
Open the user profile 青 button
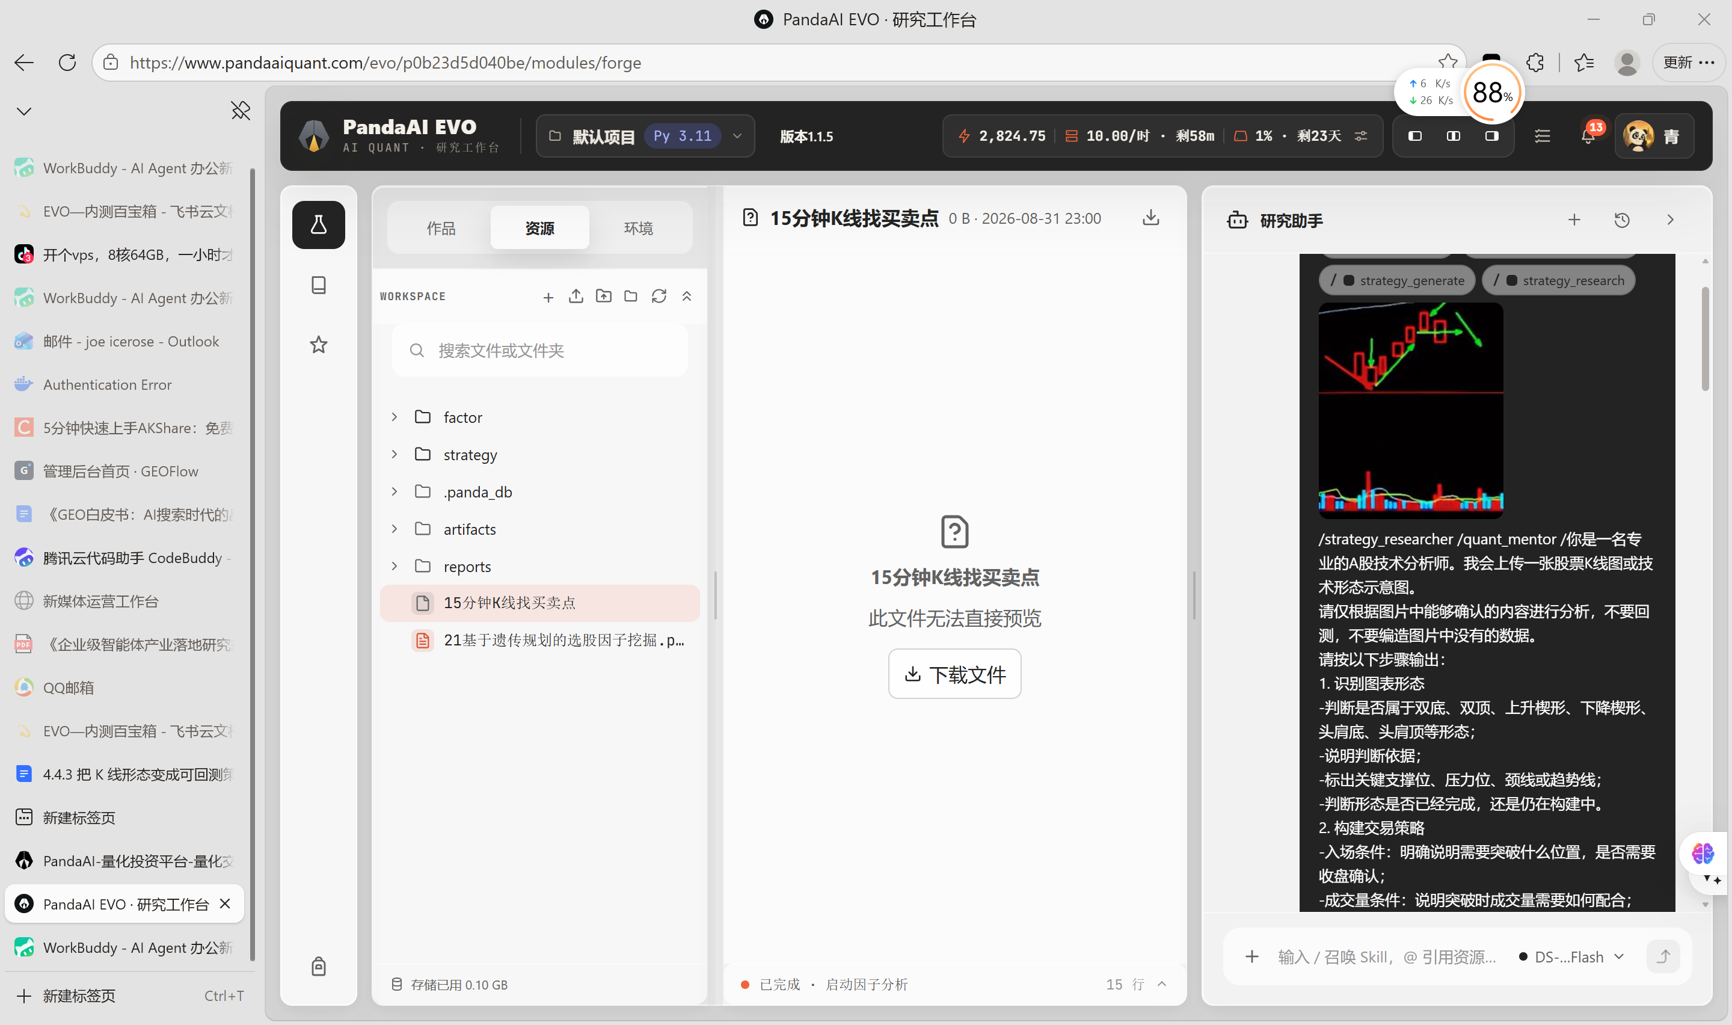coord(1654,136)
